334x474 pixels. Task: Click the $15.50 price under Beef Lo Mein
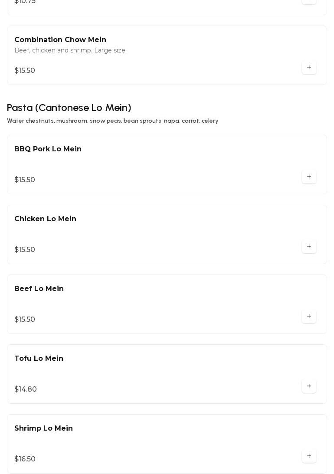pyautogui.click(x=25, y=320)
